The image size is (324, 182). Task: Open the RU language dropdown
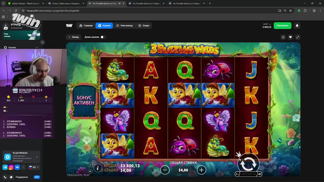[34, 167]
